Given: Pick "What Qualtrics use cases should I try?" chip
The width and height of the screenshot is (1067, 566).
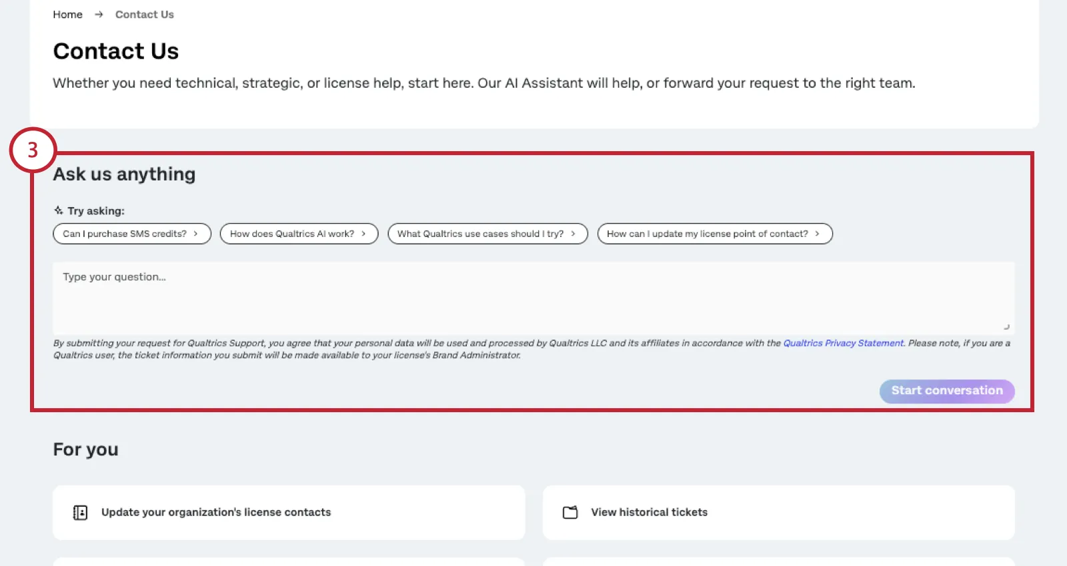Looking at the screenshot, I should (x=487, y=234).
